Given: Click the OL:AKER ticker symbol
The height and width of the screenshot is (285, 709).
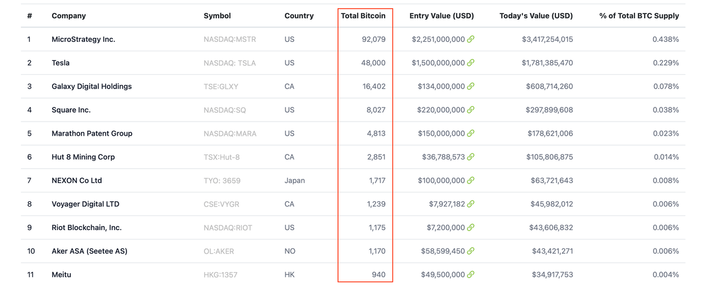Looking at the screenshot, I should click(x=219, y=251).
